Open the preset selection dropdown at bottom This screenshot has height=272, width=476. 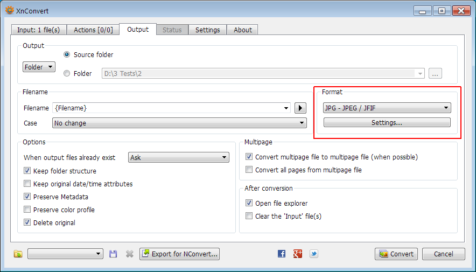[65, 254]
